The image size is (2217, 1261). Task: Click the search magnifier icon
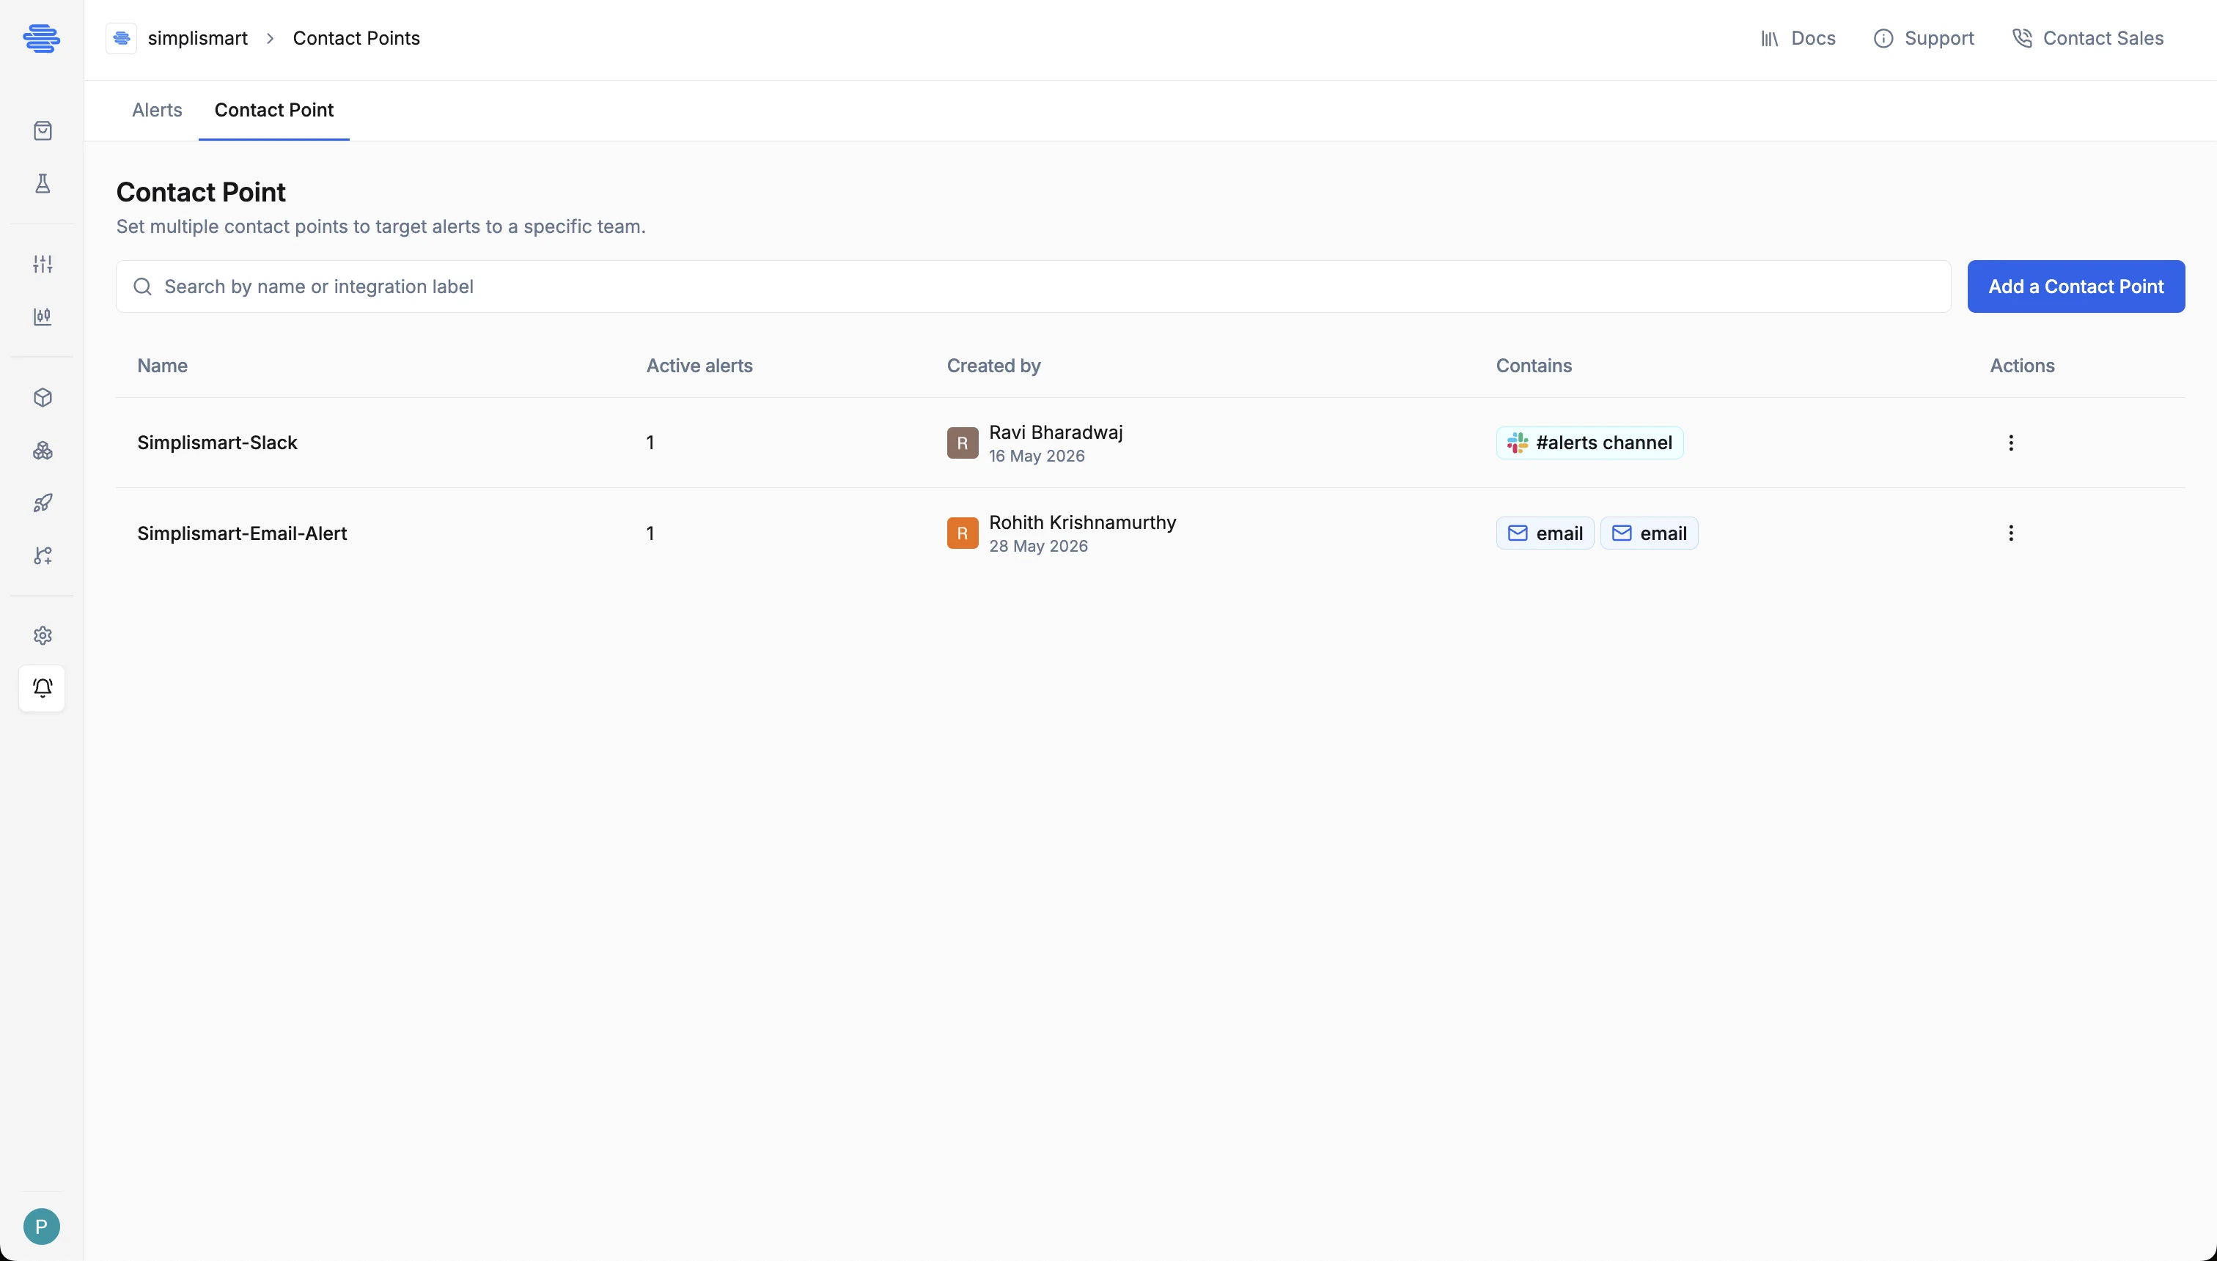click(x=143, y=286)
